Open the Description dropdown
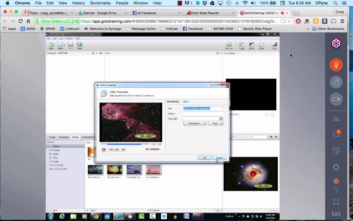The image size is (353, 221). pos(195,123)
